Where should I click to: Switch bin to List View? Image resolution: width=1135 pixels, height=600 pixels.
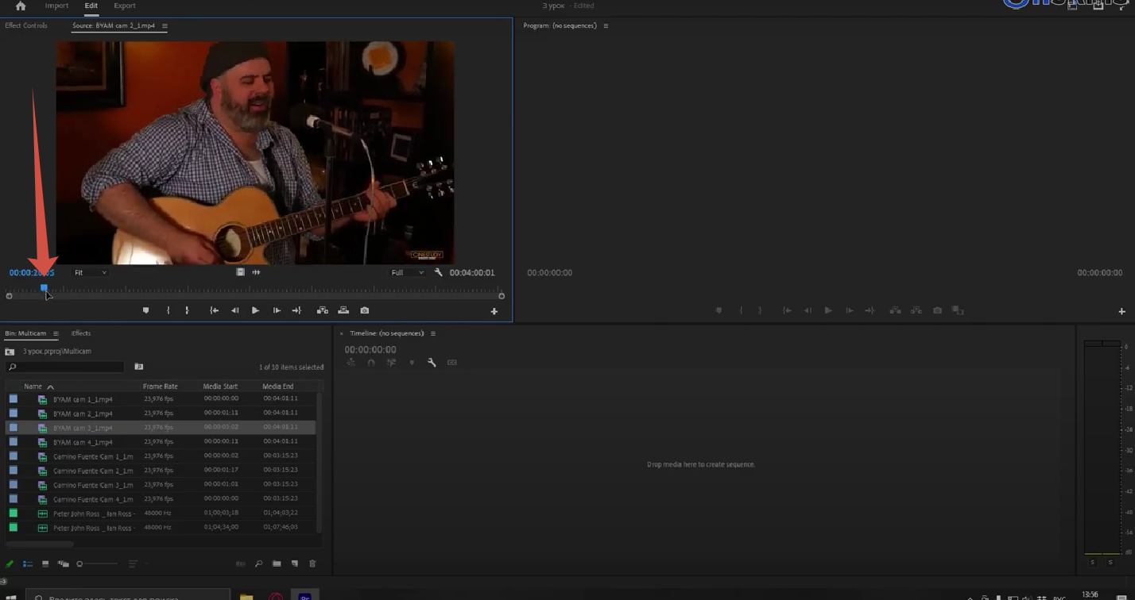click(x=28, y=563)
